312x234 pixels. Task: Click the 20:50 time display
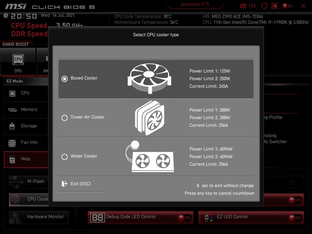pos(24,16)
